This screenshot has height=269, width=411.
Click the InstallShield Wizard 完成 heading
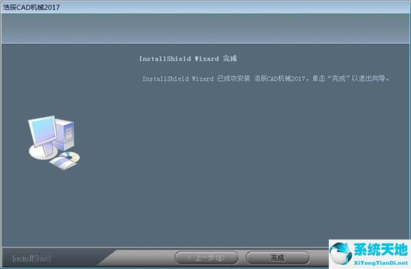188,58
